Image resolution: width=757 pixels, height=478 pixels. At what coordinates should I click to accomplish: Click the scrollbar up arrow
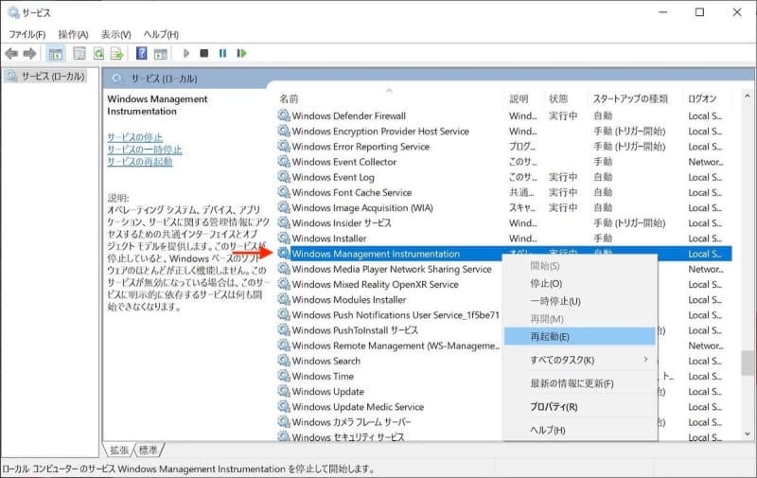[748, 97]
